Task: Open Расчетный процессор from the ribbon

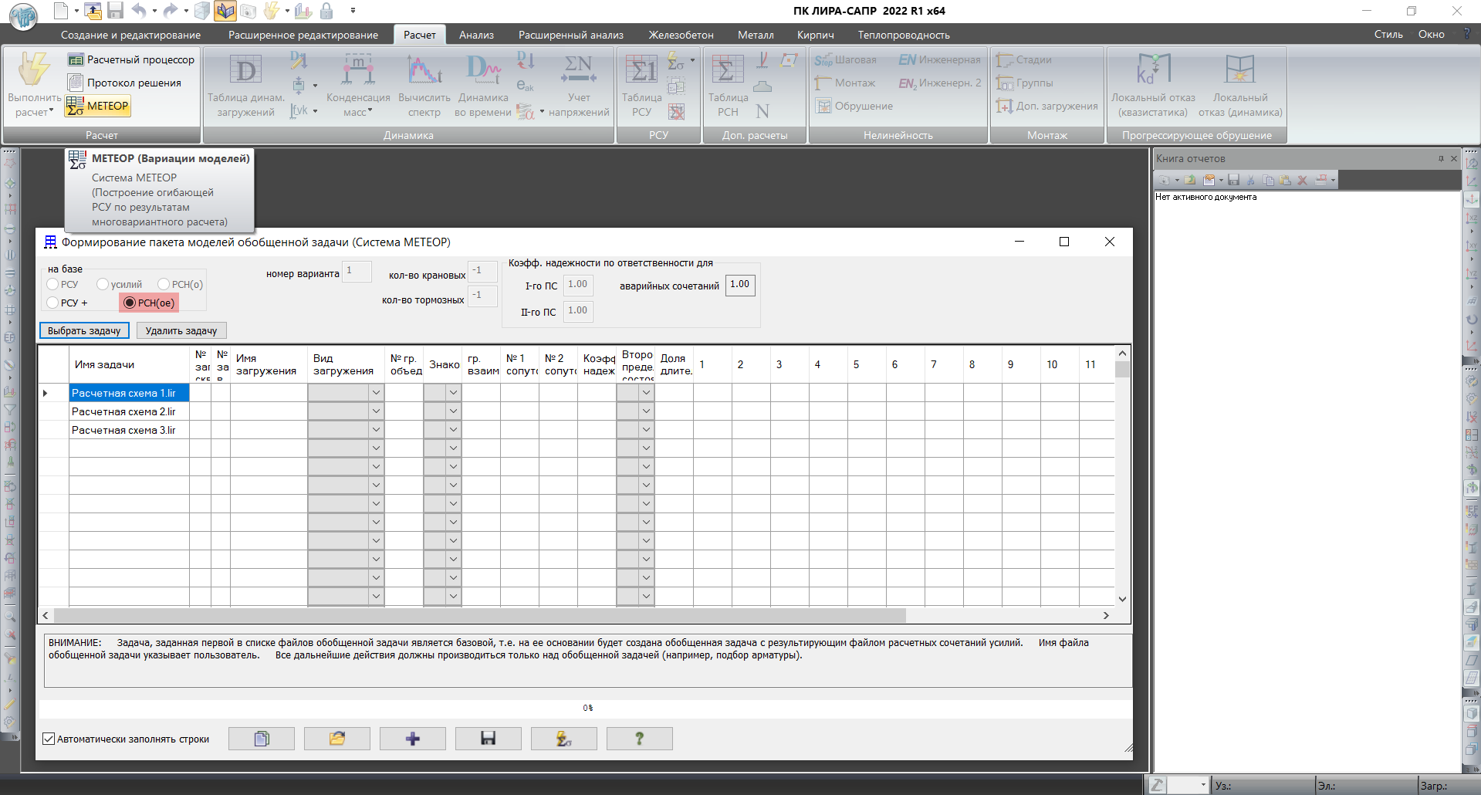Action: tap(131, 59)
